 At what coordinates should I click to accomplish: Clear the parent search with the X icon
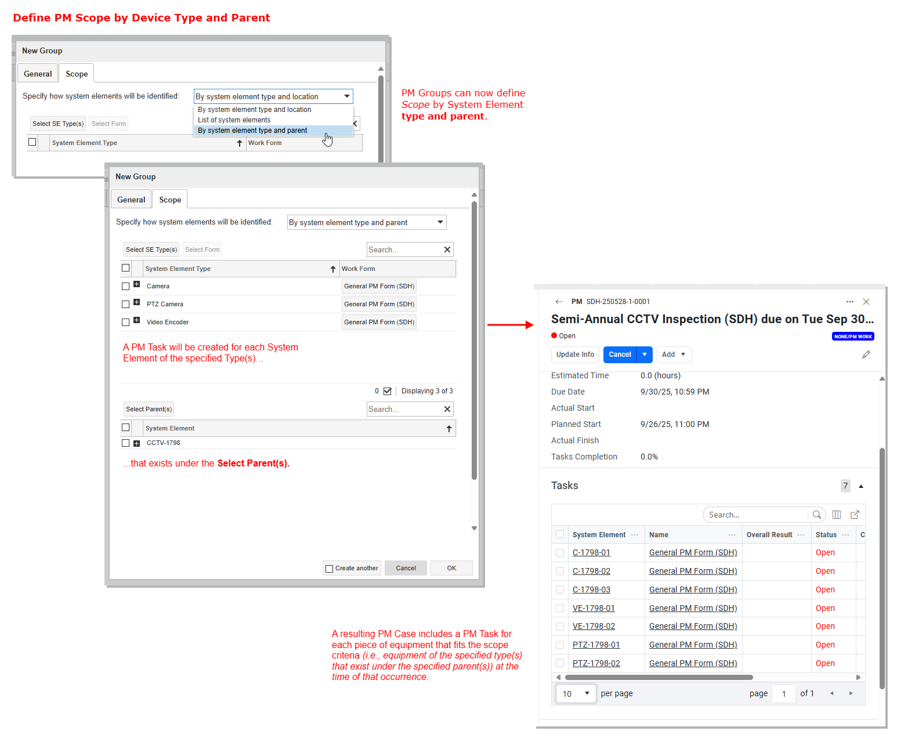coord(447,409)
